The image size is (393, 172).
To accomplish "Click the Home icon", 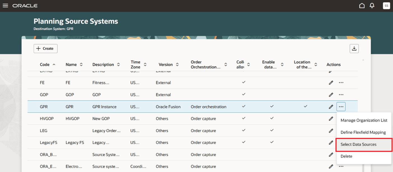I will (362, 5).
